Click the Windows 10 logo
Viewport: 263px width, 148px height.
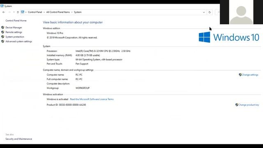click(x=229, y=37)
